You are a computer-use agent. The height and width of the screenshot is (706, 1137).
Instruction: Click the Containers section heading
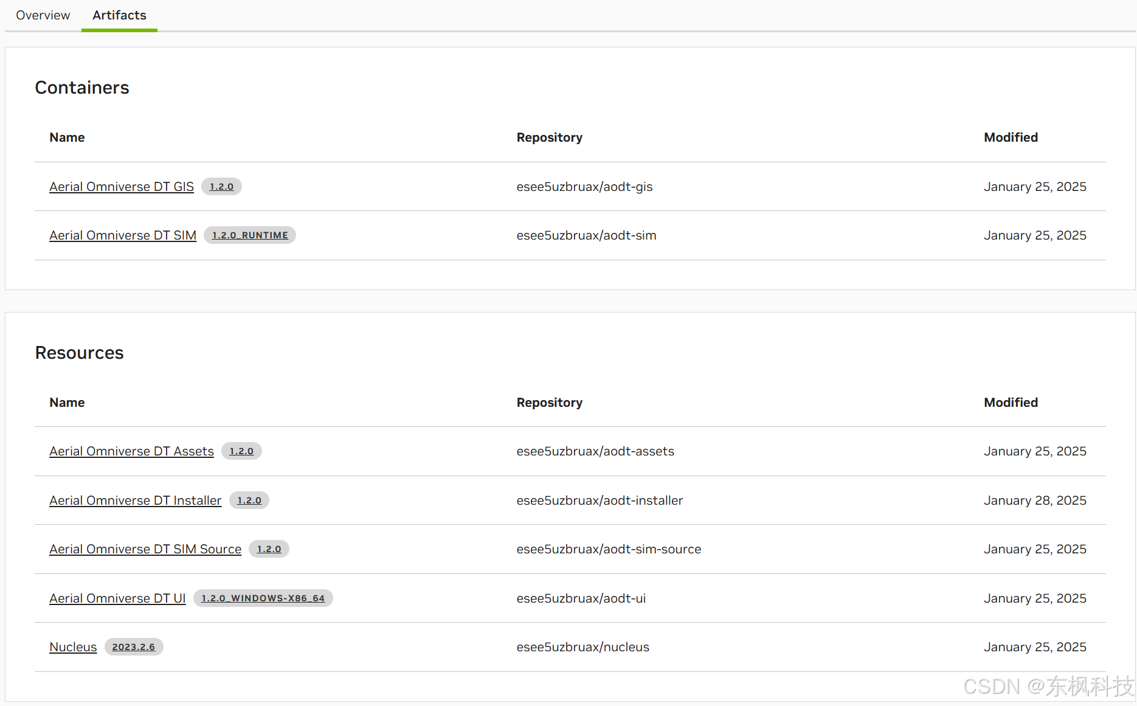point(82,88)
